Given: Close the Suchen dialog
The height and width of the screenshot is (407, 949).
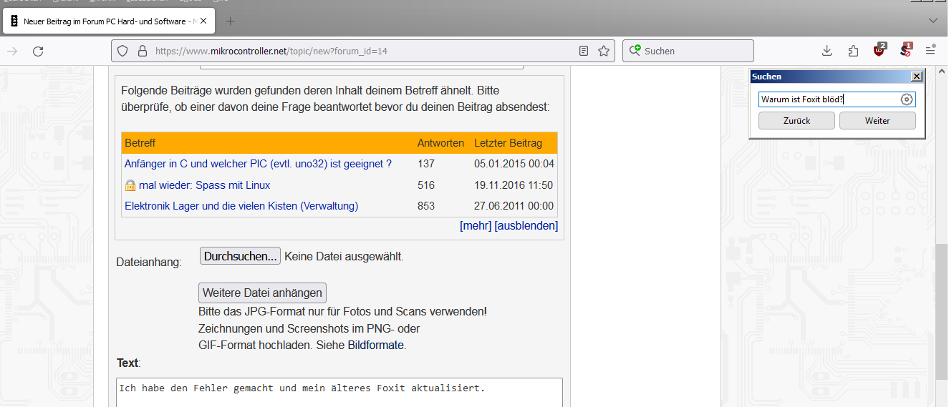Looking at the screenshot, I should tap(916, 77).
